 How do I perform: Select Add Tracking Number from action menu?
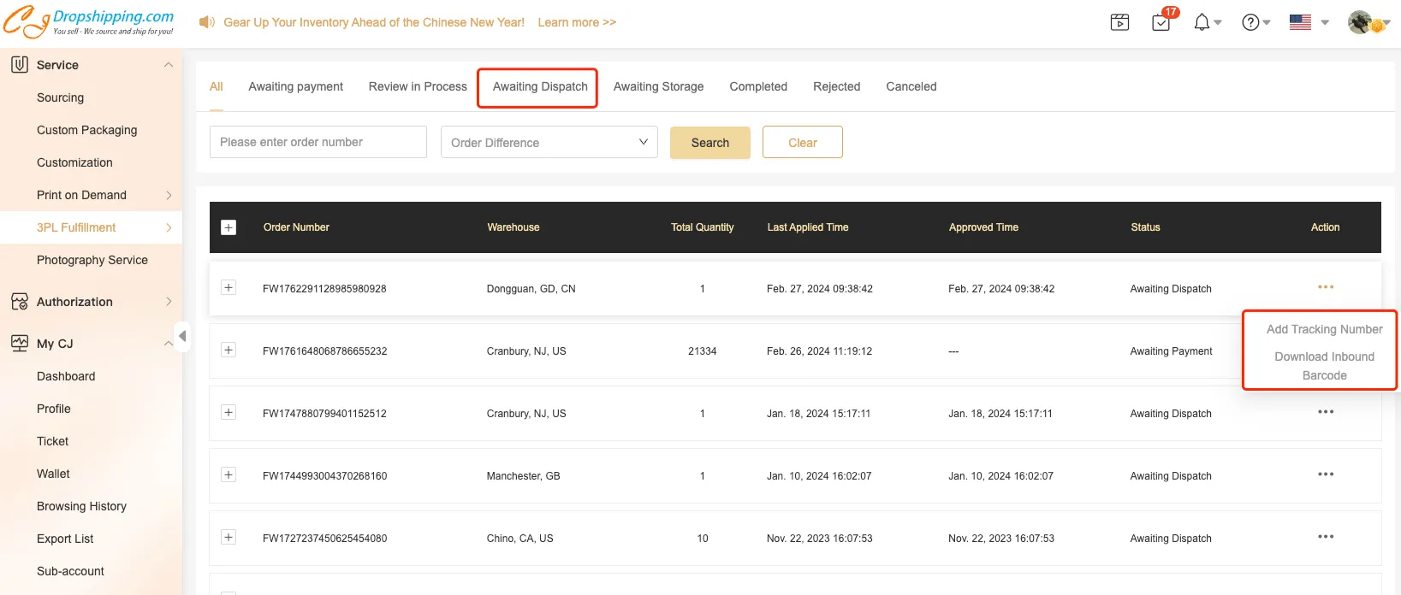(1324, 329)
